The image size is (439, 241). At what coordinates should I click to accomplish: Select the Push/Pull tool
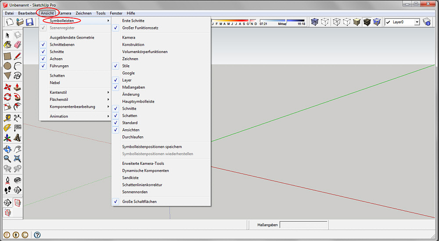pyautogui.click(x=18, y=87)
